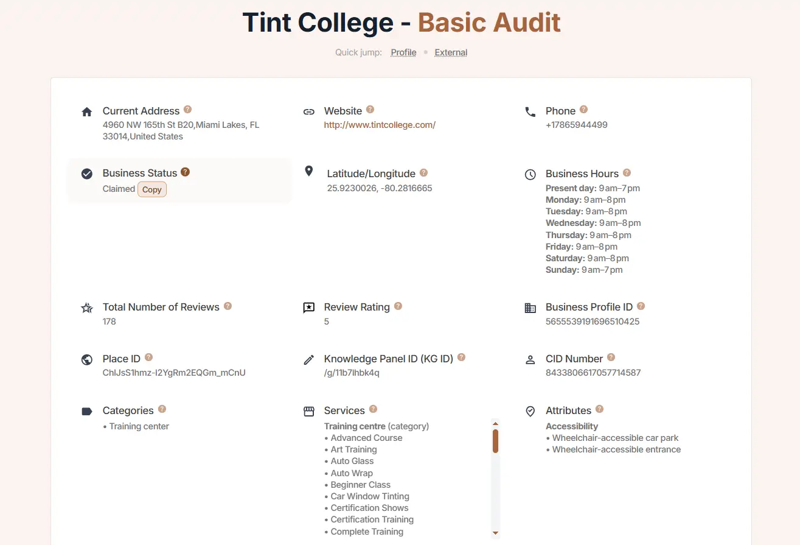Click the link icon next to Website
Viewport: 800px width, 545px height.
click(x=309, y=111)
